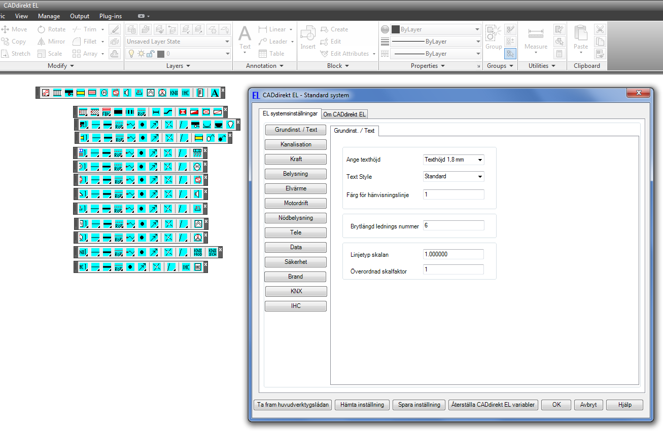
Task: Click the Kanalisation button
Action: tap(296, 144)
